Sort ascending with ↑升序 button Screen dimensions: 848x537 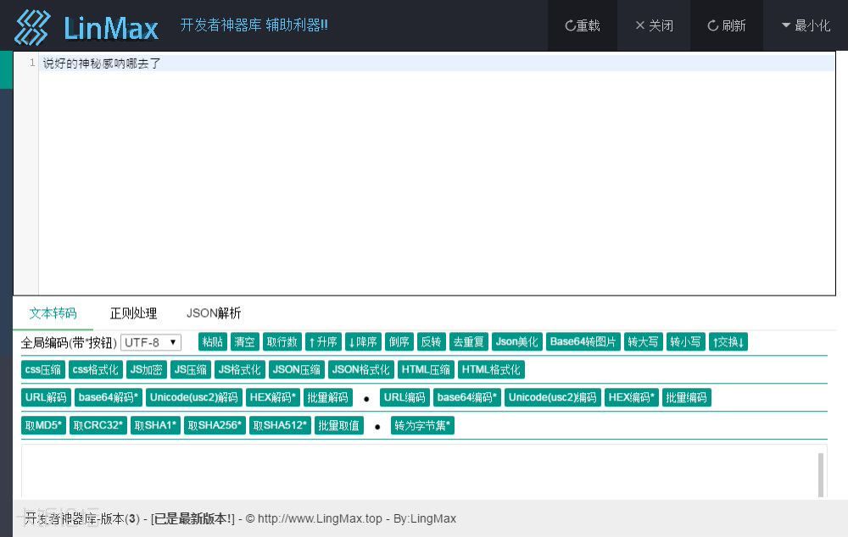point(322,342)
